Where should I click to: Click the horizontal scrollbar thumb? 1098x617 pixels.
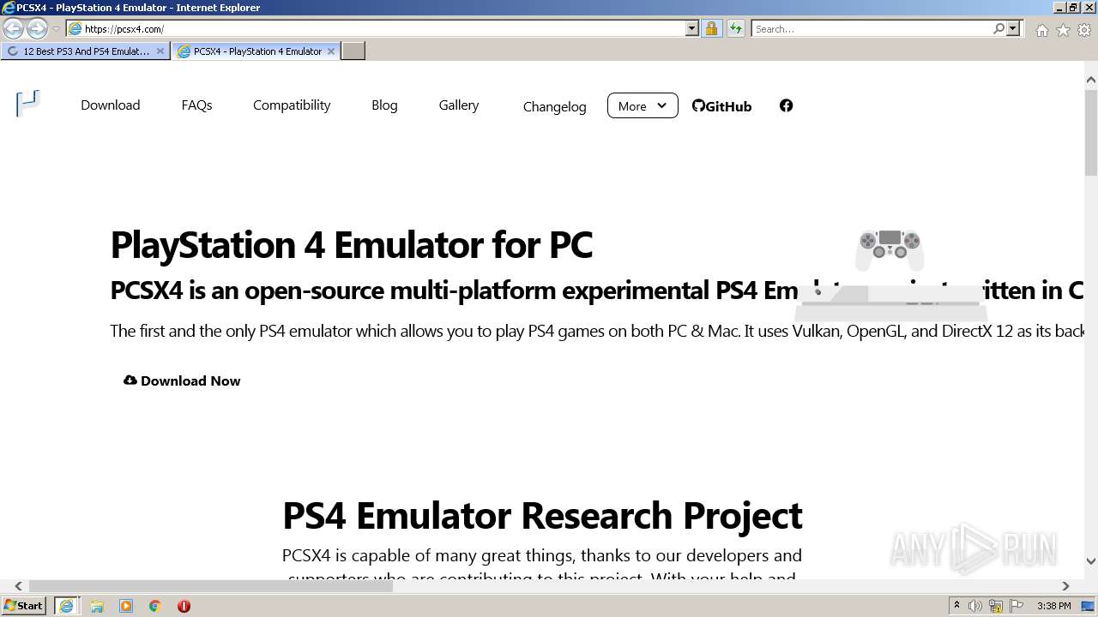point(210,586)
